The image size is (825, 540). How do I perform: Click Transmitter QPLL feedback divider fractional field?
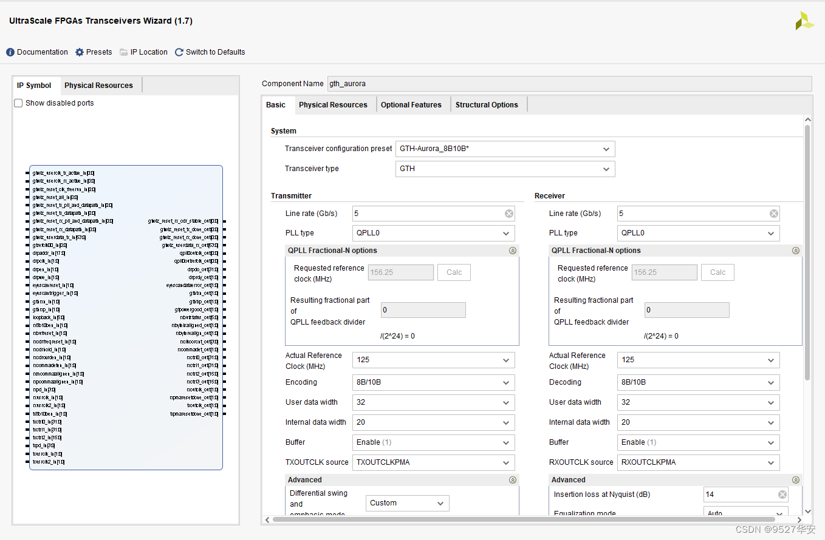pyautogui.click(x=423, y=310)
